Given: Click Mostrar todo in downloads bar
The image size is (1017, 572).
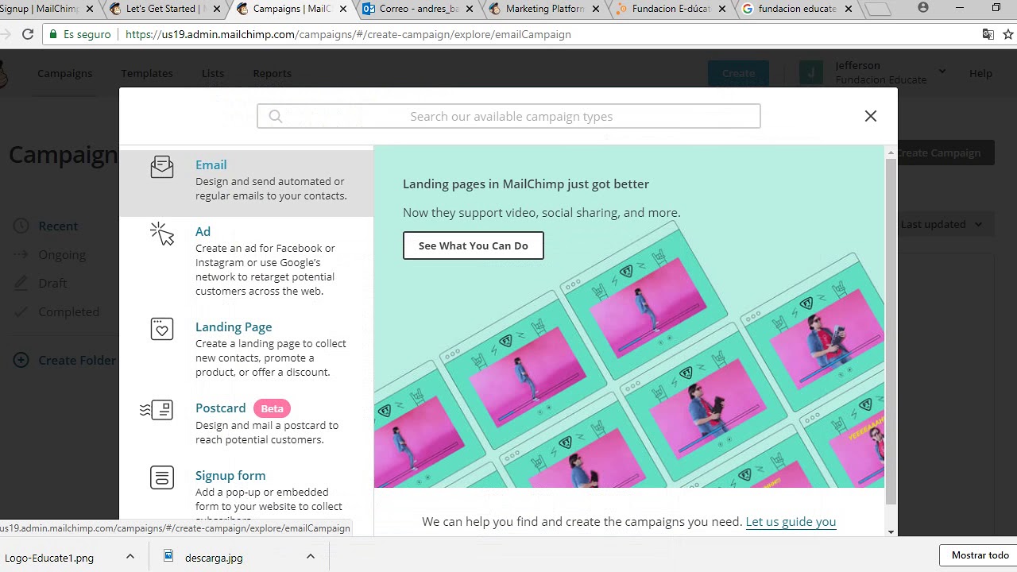Looking at the screenshot, I should (x=980, y=555).
